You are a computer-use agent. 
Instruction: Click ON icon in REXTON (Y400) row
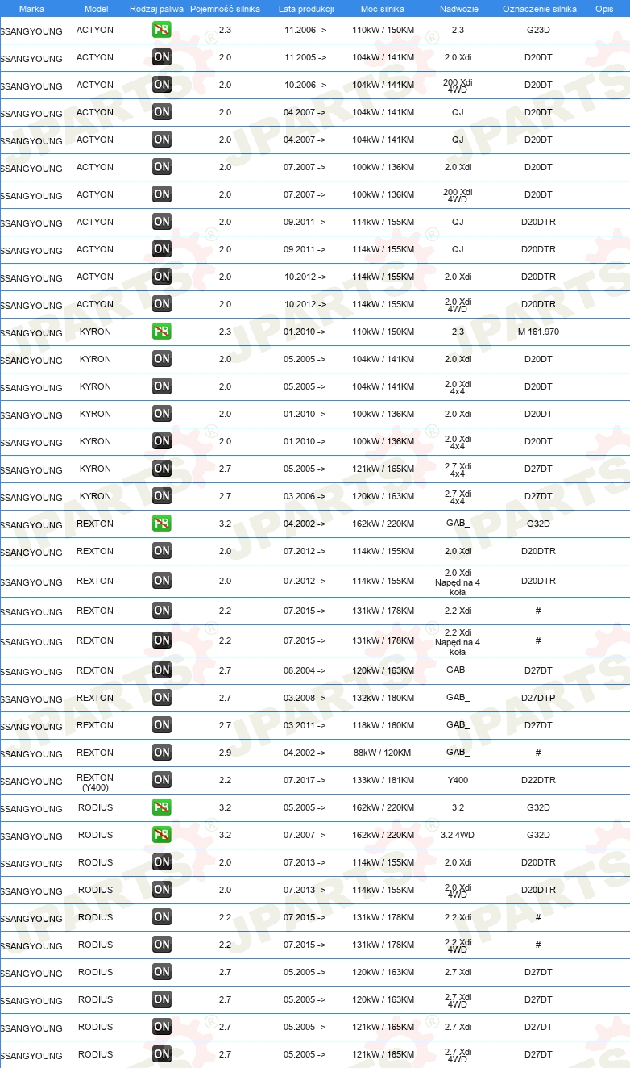click(162, 780)
